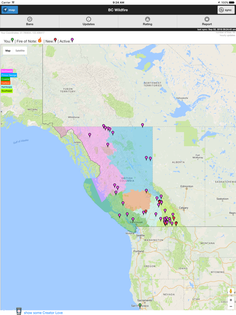The height and width of the screenshot is (315, 236).
Task: Tap the Report star icon
Action: click(206, 19)
